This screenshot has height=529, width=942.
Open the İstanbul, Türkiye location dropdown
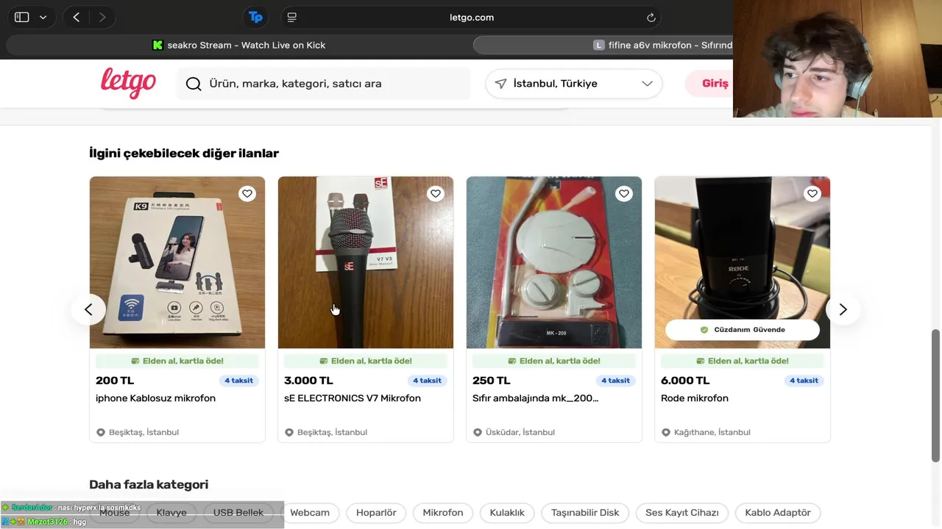tap(574, 84)
